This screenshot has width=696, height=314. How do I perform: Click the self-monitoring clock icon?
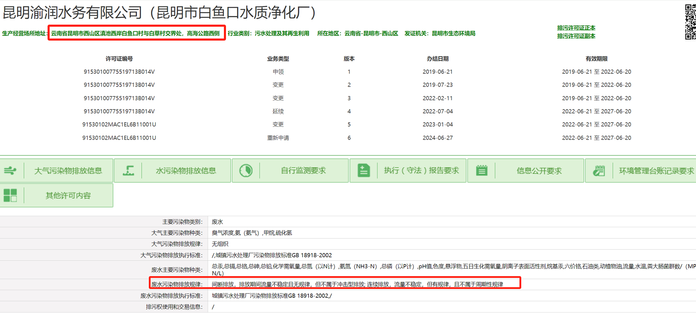(x=246, y=170)
